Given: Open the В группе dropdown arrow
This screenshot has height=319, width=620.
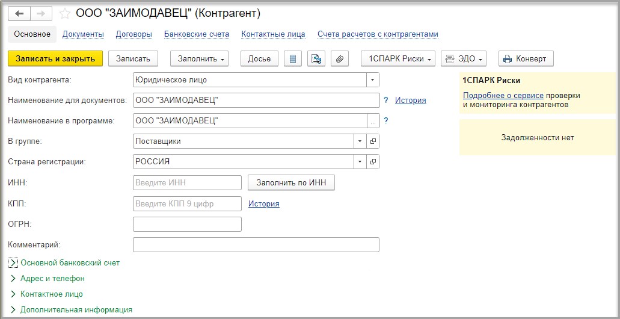Looking at the screenshot, I should [x=360, y=141].
